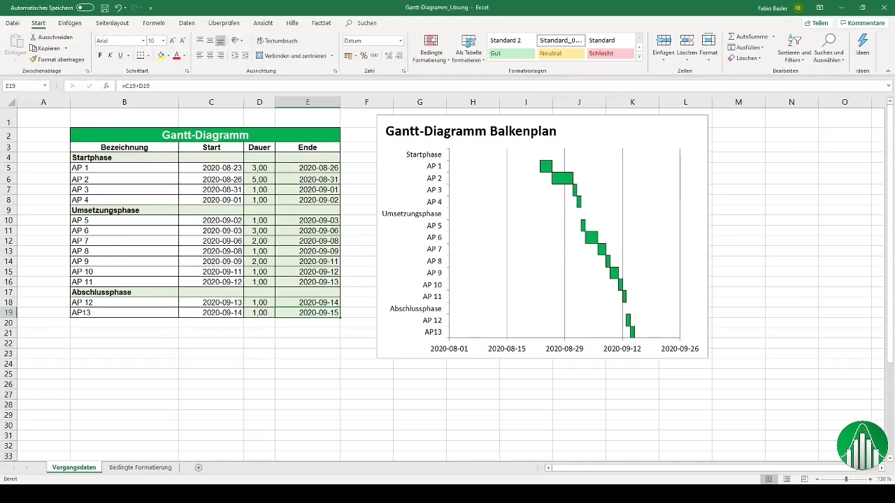Open the Datei menu
Screen dimensions: 895x503
13,23
